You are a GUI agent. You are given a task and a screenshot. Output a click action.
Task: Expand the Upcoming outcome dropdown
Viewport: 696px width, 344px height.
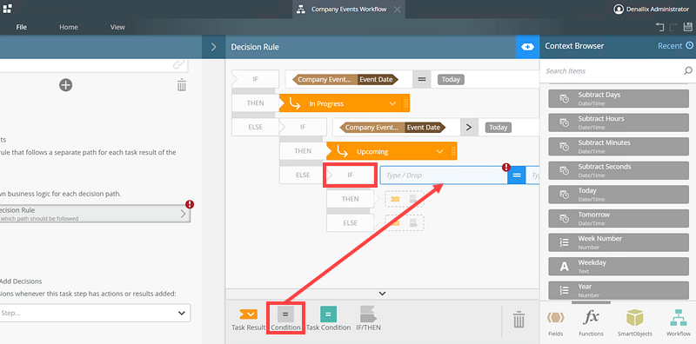coord(439,152)
